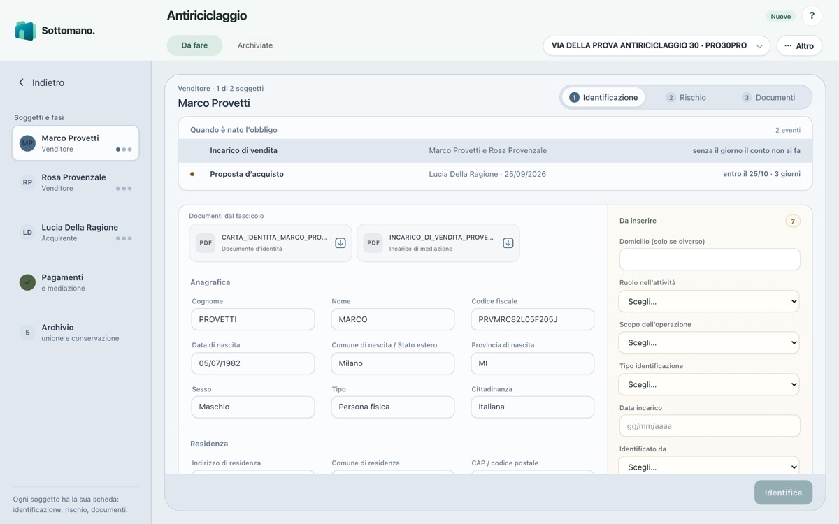
Task: Click the Identifica button
Action: pos(783,493)
